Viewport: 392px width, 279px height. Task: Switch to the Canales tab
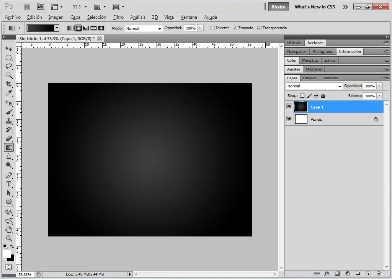pyautogui.click(x=309, y=78)
